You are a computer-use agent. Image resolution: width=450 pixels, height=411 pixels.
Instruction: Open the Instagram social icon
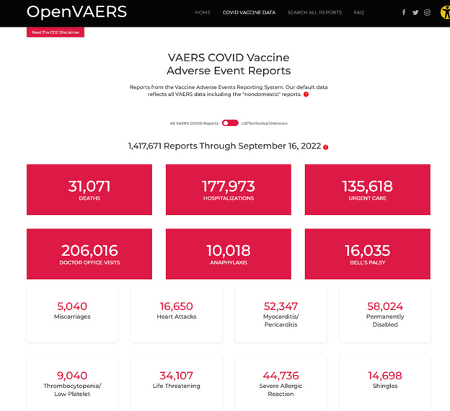pos(427,12)
